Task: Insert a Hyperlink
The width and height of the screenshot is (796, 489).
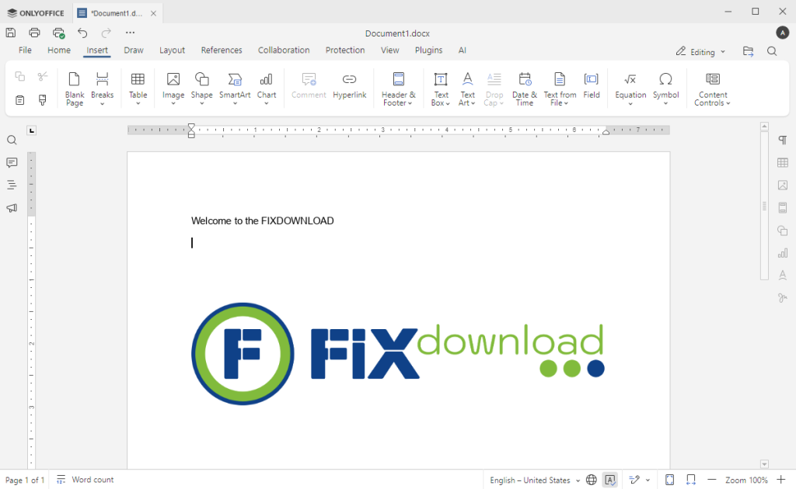Action: click(349, 85)
